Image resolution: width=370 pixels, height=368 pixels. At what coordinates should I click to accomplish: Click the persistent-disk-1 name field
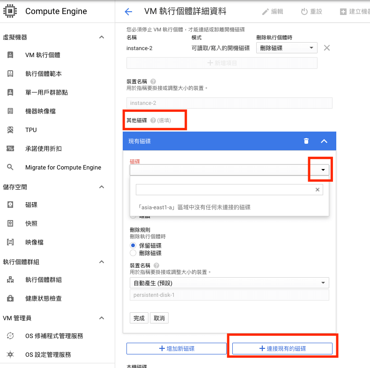tap(229, 295)
